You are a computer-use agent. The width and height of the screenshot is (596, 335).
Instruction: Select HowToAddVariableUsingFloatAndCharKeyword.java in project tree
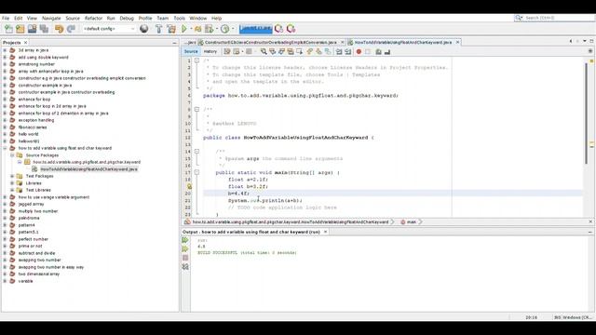tap(89, 169)
